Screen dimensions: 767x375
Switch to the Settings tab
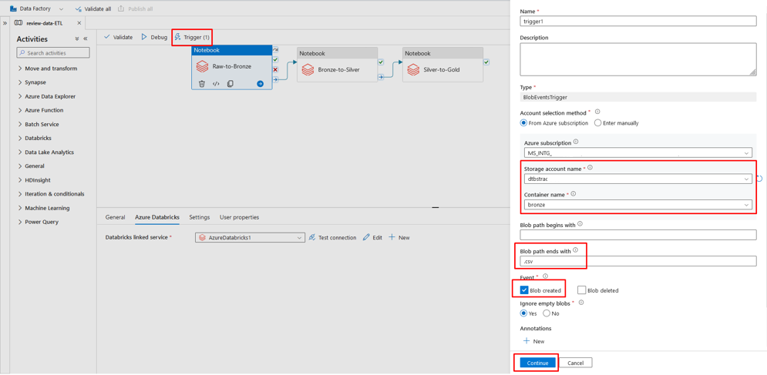[x=200, y=217]
